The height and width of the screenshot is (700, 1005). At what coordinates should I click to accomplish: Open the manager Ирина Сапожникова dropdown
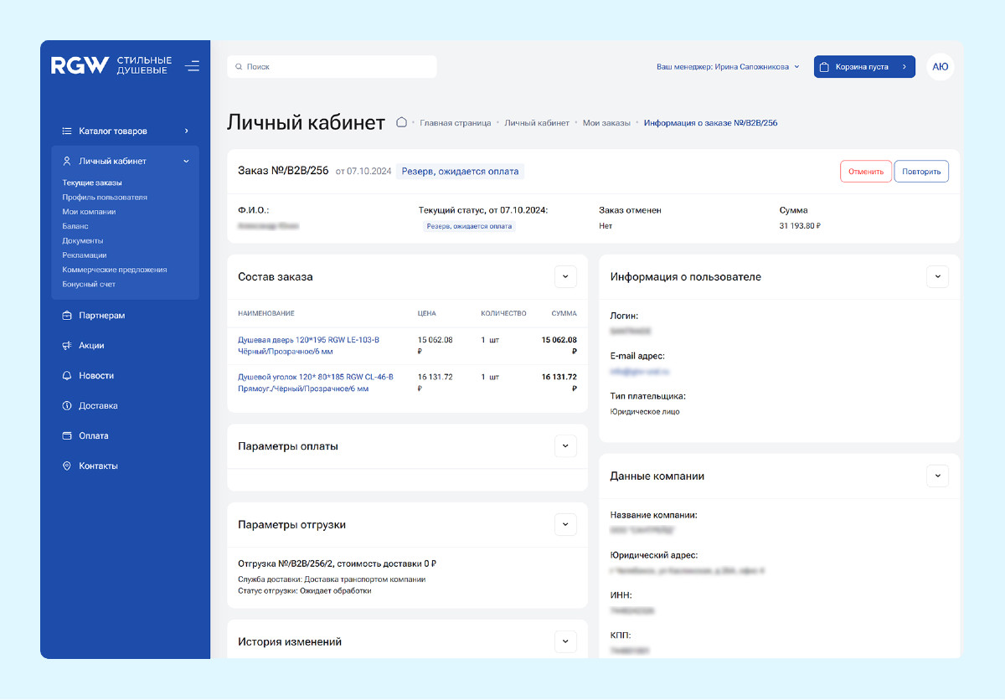[728, 67]
